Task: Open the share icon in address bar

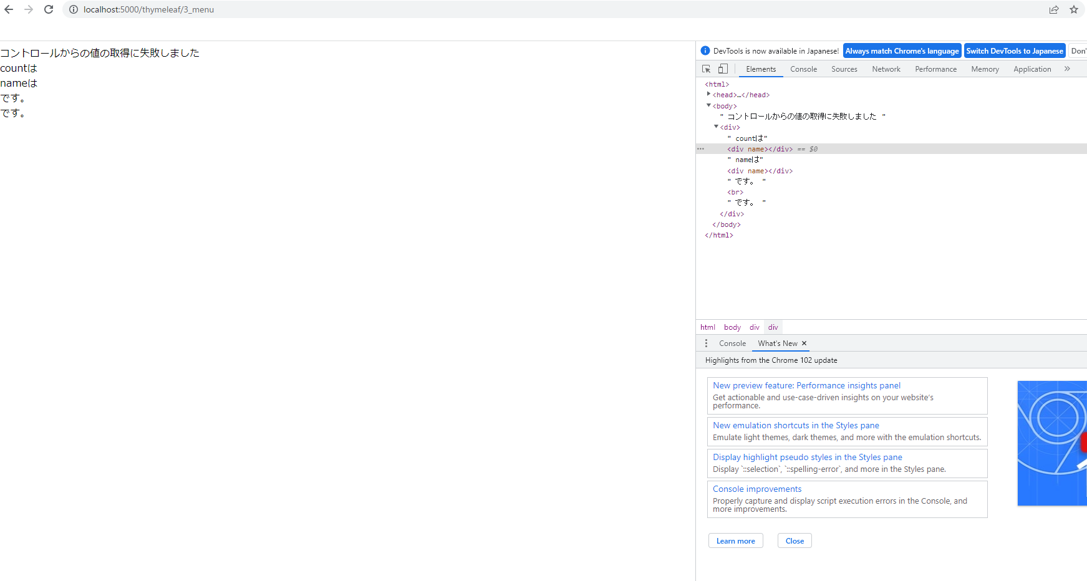Action: pyautogui.click(x=1054, y=9)
